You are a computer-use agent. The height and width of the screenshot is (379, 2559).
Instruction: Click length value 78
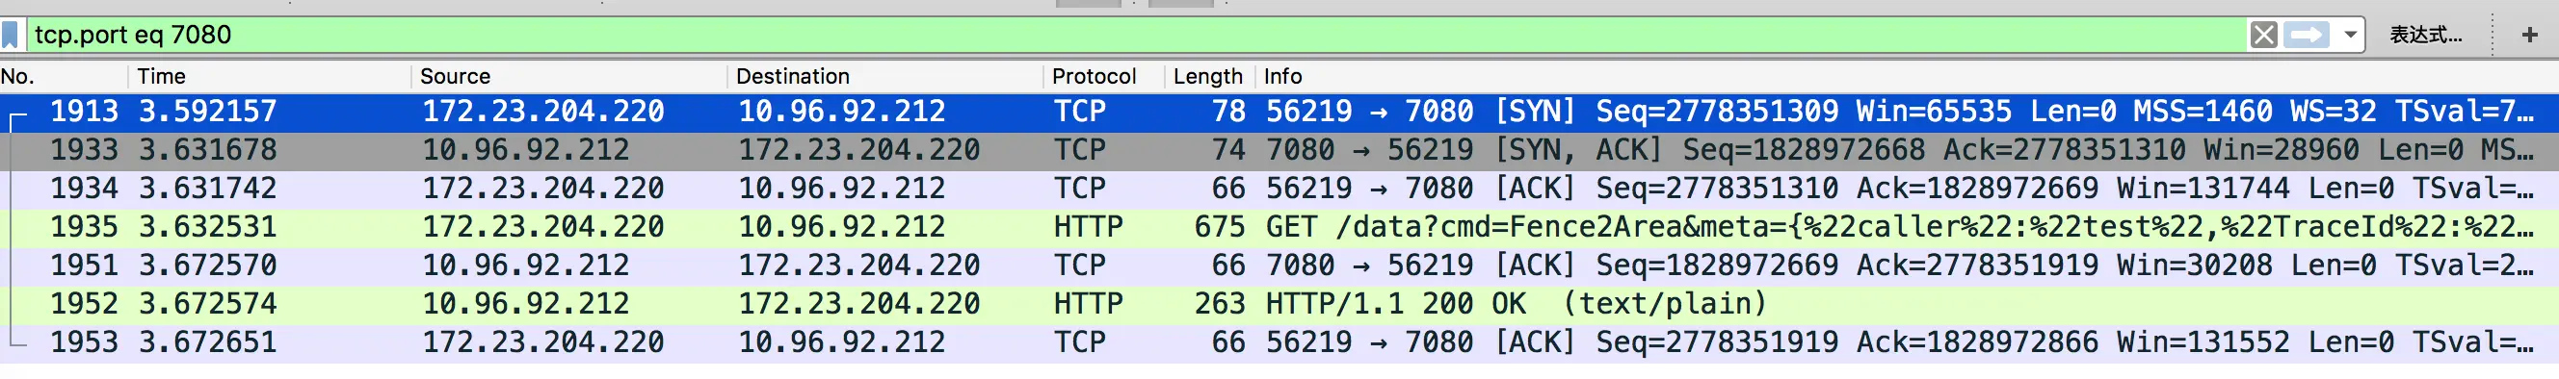pyautogui.click(x=1228, y=113)
